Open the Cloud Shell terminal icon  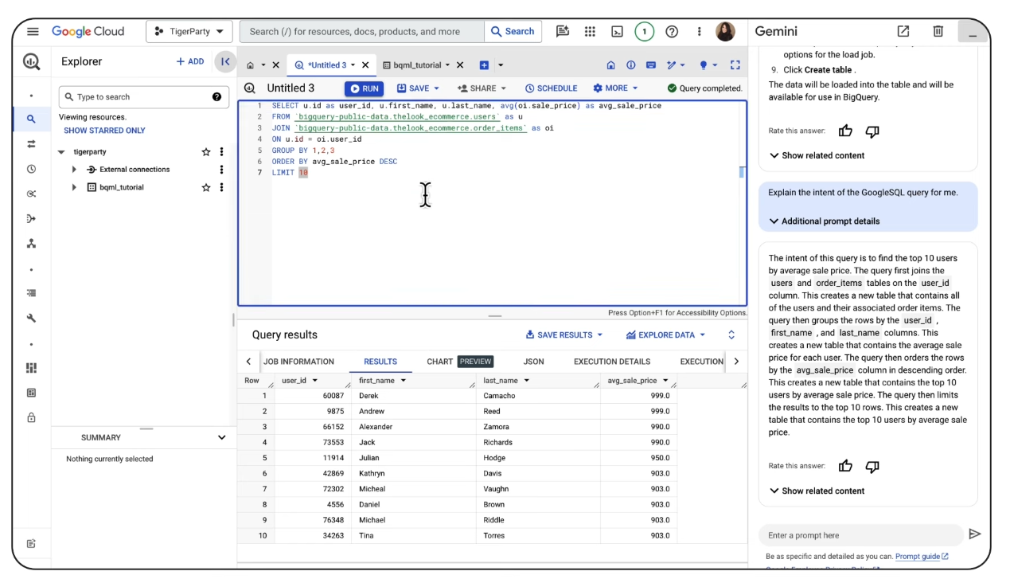click(x=617, y=32)
